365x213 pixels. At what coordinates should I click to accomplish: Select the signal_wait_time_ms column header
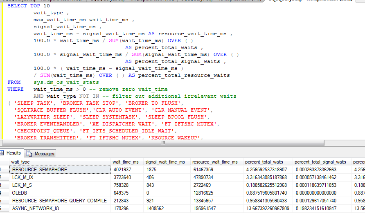[167, 162]
